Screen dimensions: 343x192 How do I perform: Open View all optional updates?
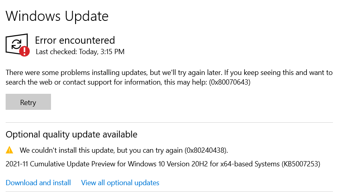[x=120, y=183]
